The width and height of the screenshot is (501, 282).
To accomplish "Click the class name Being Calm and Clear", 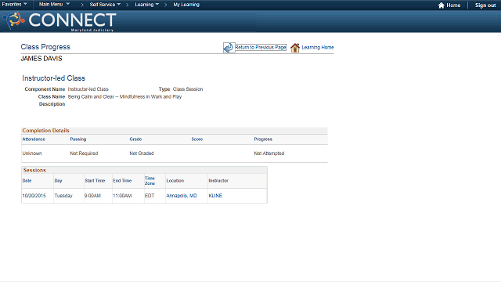I will click(x=124, y=96).
